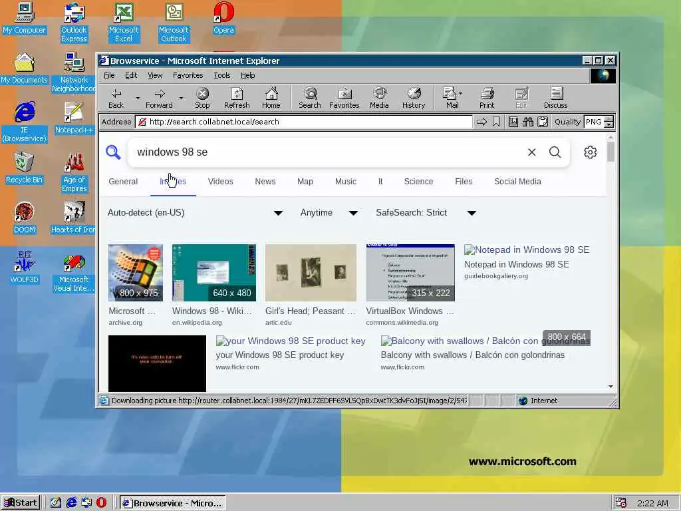Click the bookmarks book icon in the address row
The image size is (681, 511).
[513, 122]
